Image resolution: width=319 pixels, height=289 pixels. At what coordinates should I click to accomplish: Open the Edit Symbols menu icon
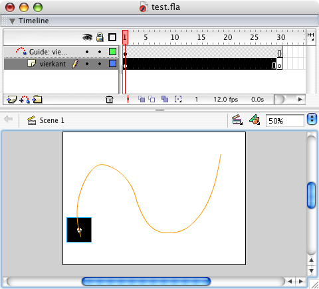tap(255, 120)
